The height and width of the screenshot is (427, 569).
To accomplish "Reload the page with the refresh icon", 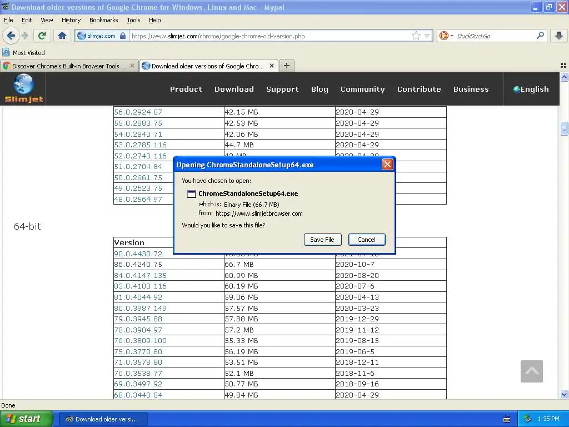I will [x=42, y=36].
